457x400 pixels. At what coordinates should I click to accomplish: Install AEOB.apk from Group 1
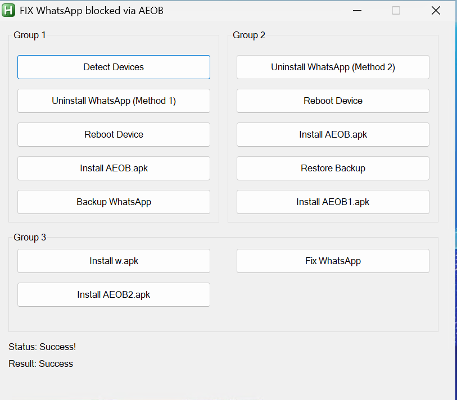click(x=114, y=168)
